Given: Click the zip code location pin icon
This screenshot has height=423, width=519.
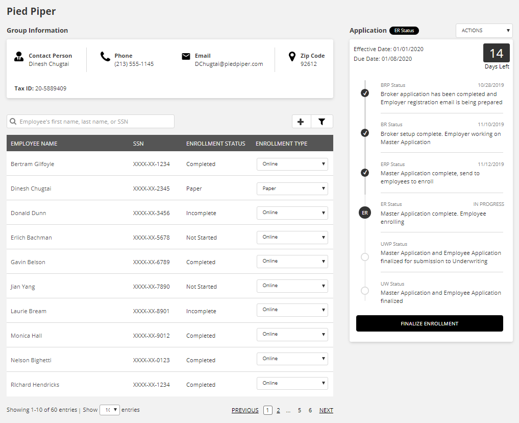Looking at the screenshot, I should tap(292, 57).
